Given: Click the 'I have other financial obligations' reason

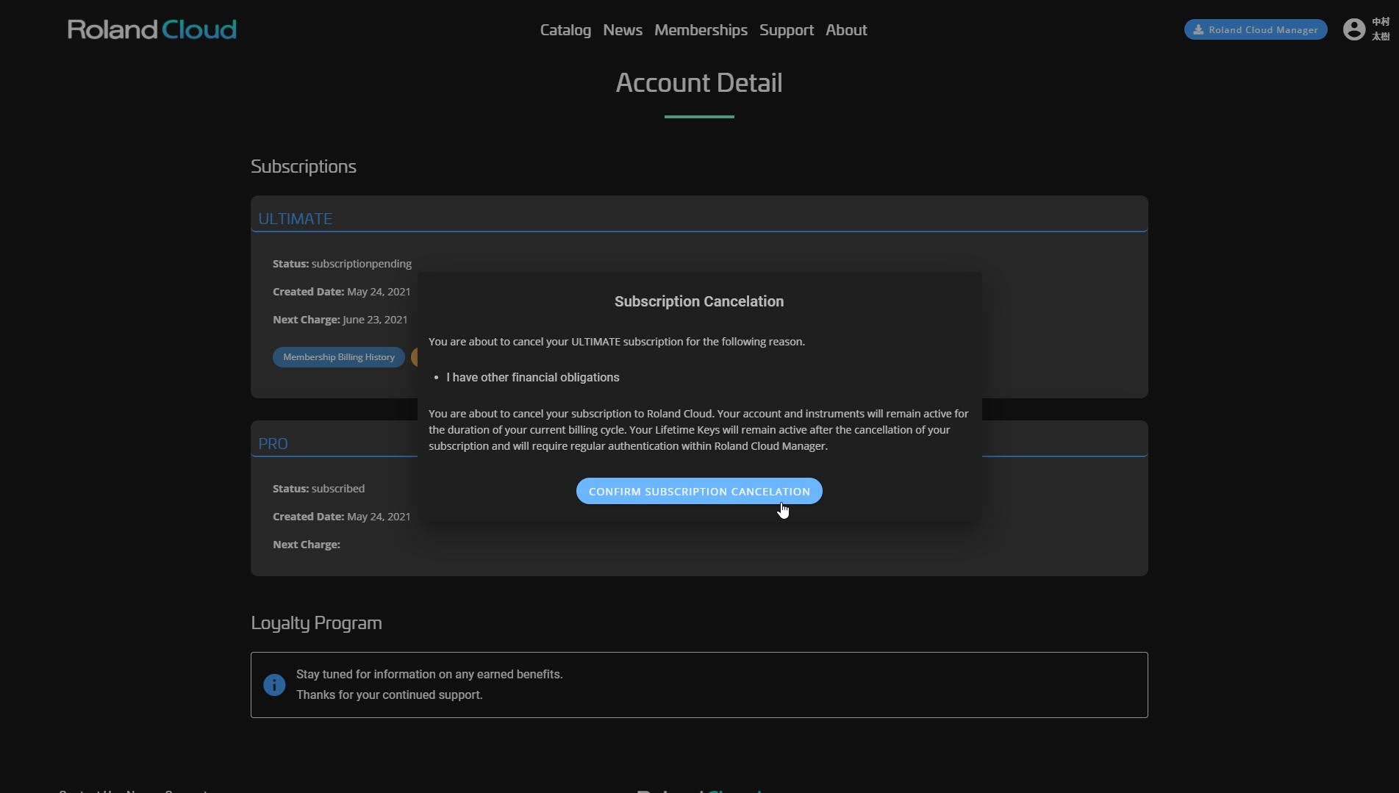Looking at the screenshot, I should pyautogui.click(x=532, y=378).
